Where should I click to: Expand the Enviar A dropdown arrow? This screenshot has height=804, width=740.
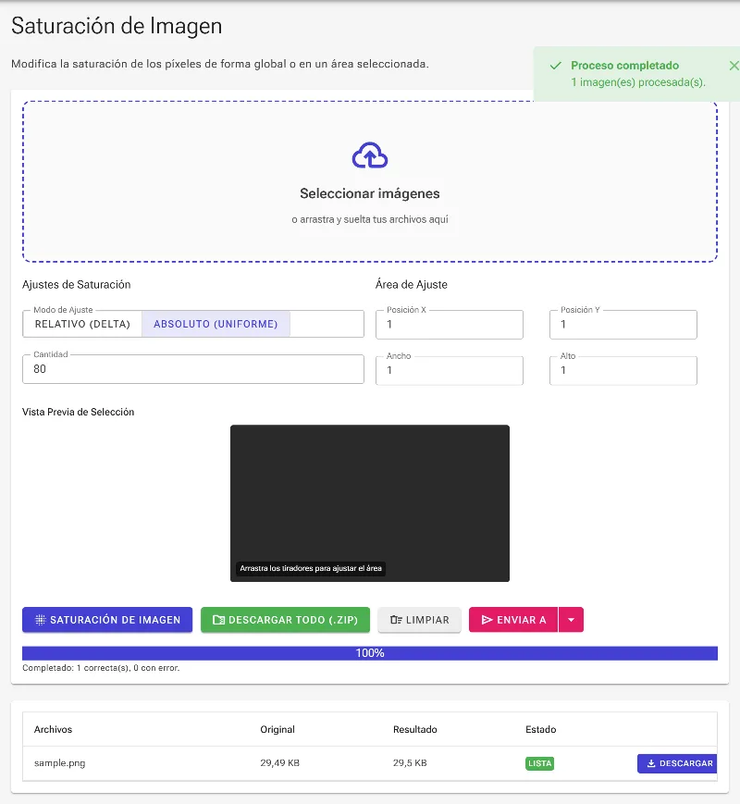(572, 619)
